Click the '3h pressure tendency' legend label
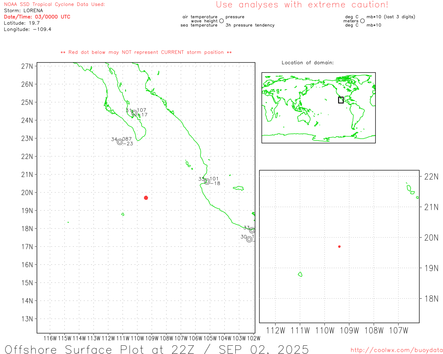 click(250, 25)
